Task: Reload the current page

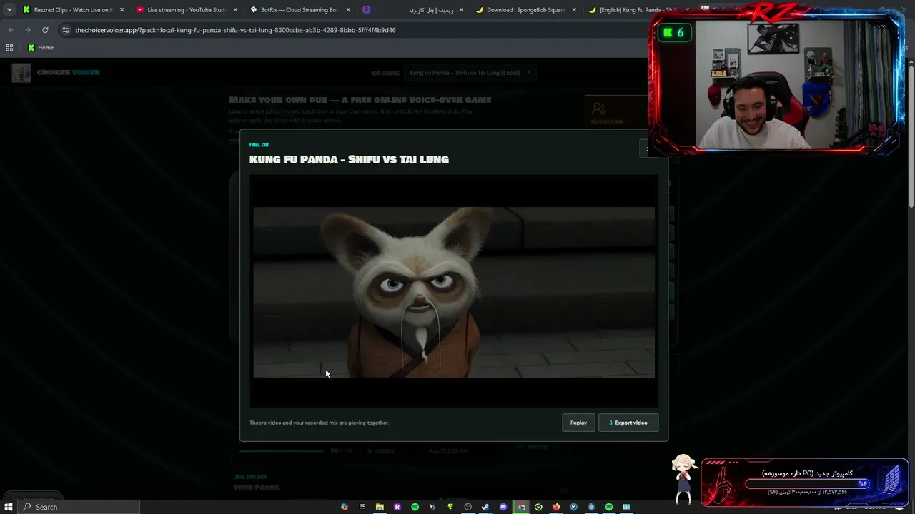Action: pos(45,30)
